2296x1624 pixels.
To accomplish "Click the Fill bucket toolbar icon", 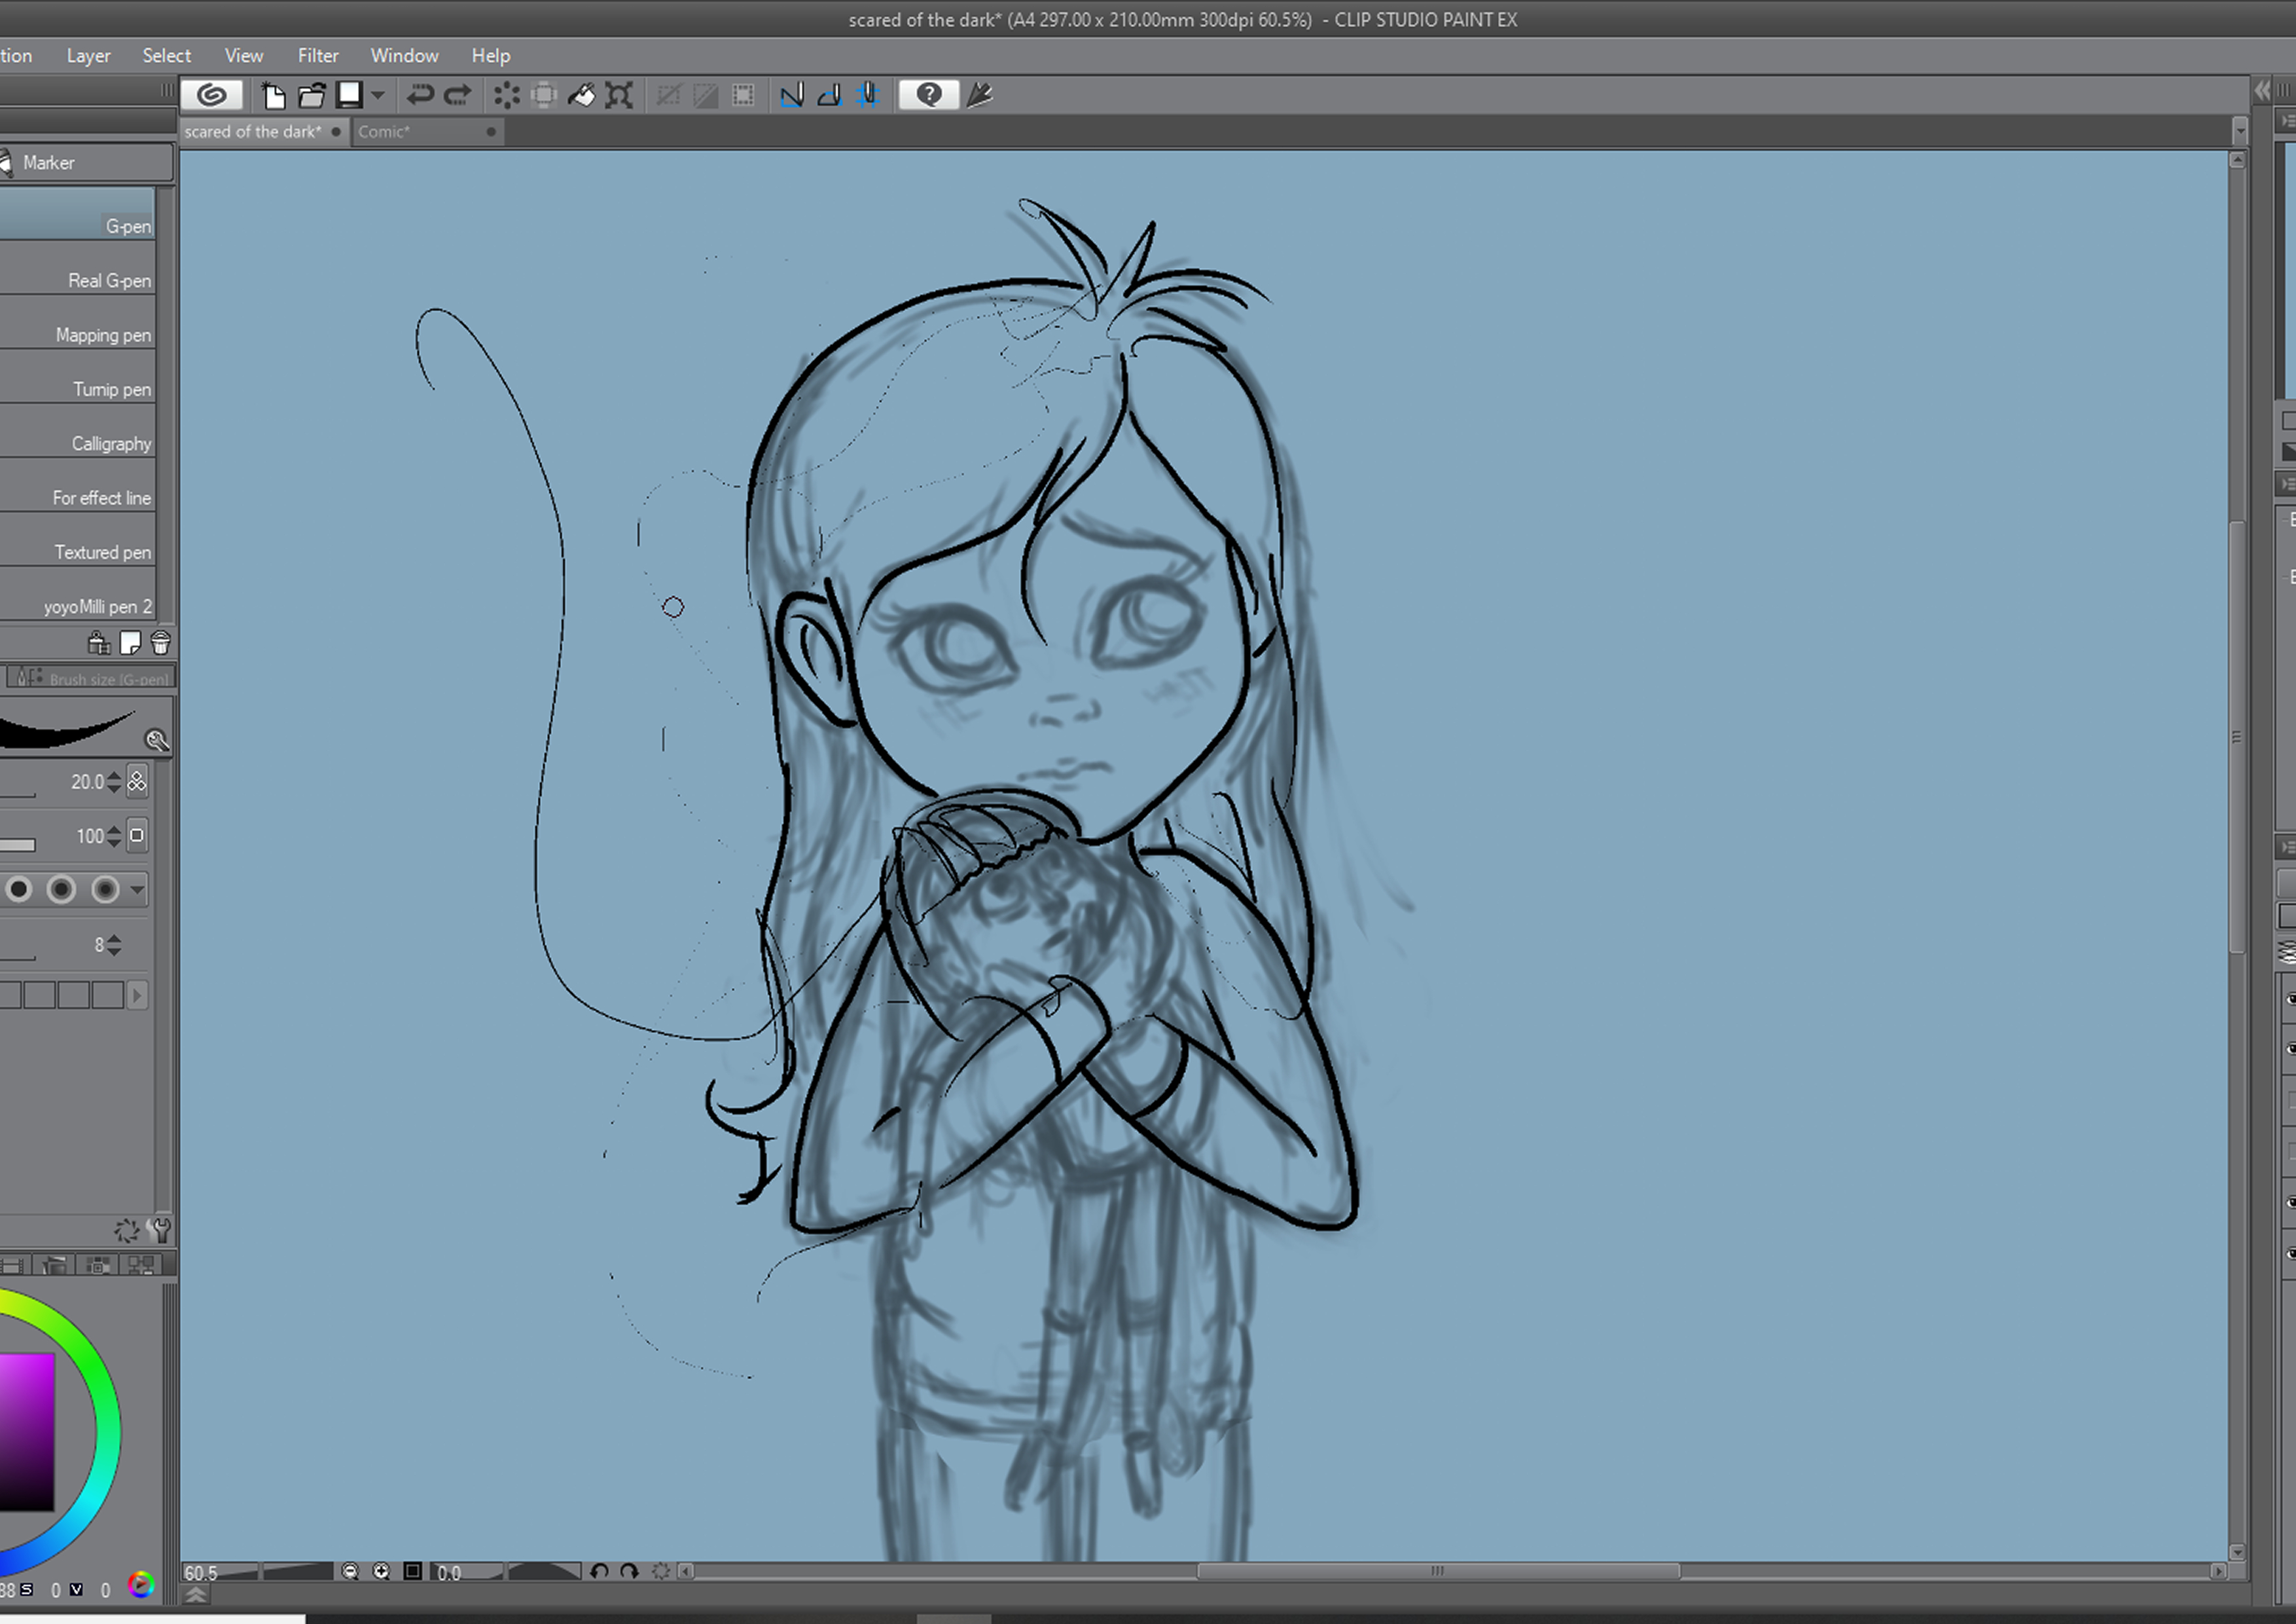I will tap(581, 95).
